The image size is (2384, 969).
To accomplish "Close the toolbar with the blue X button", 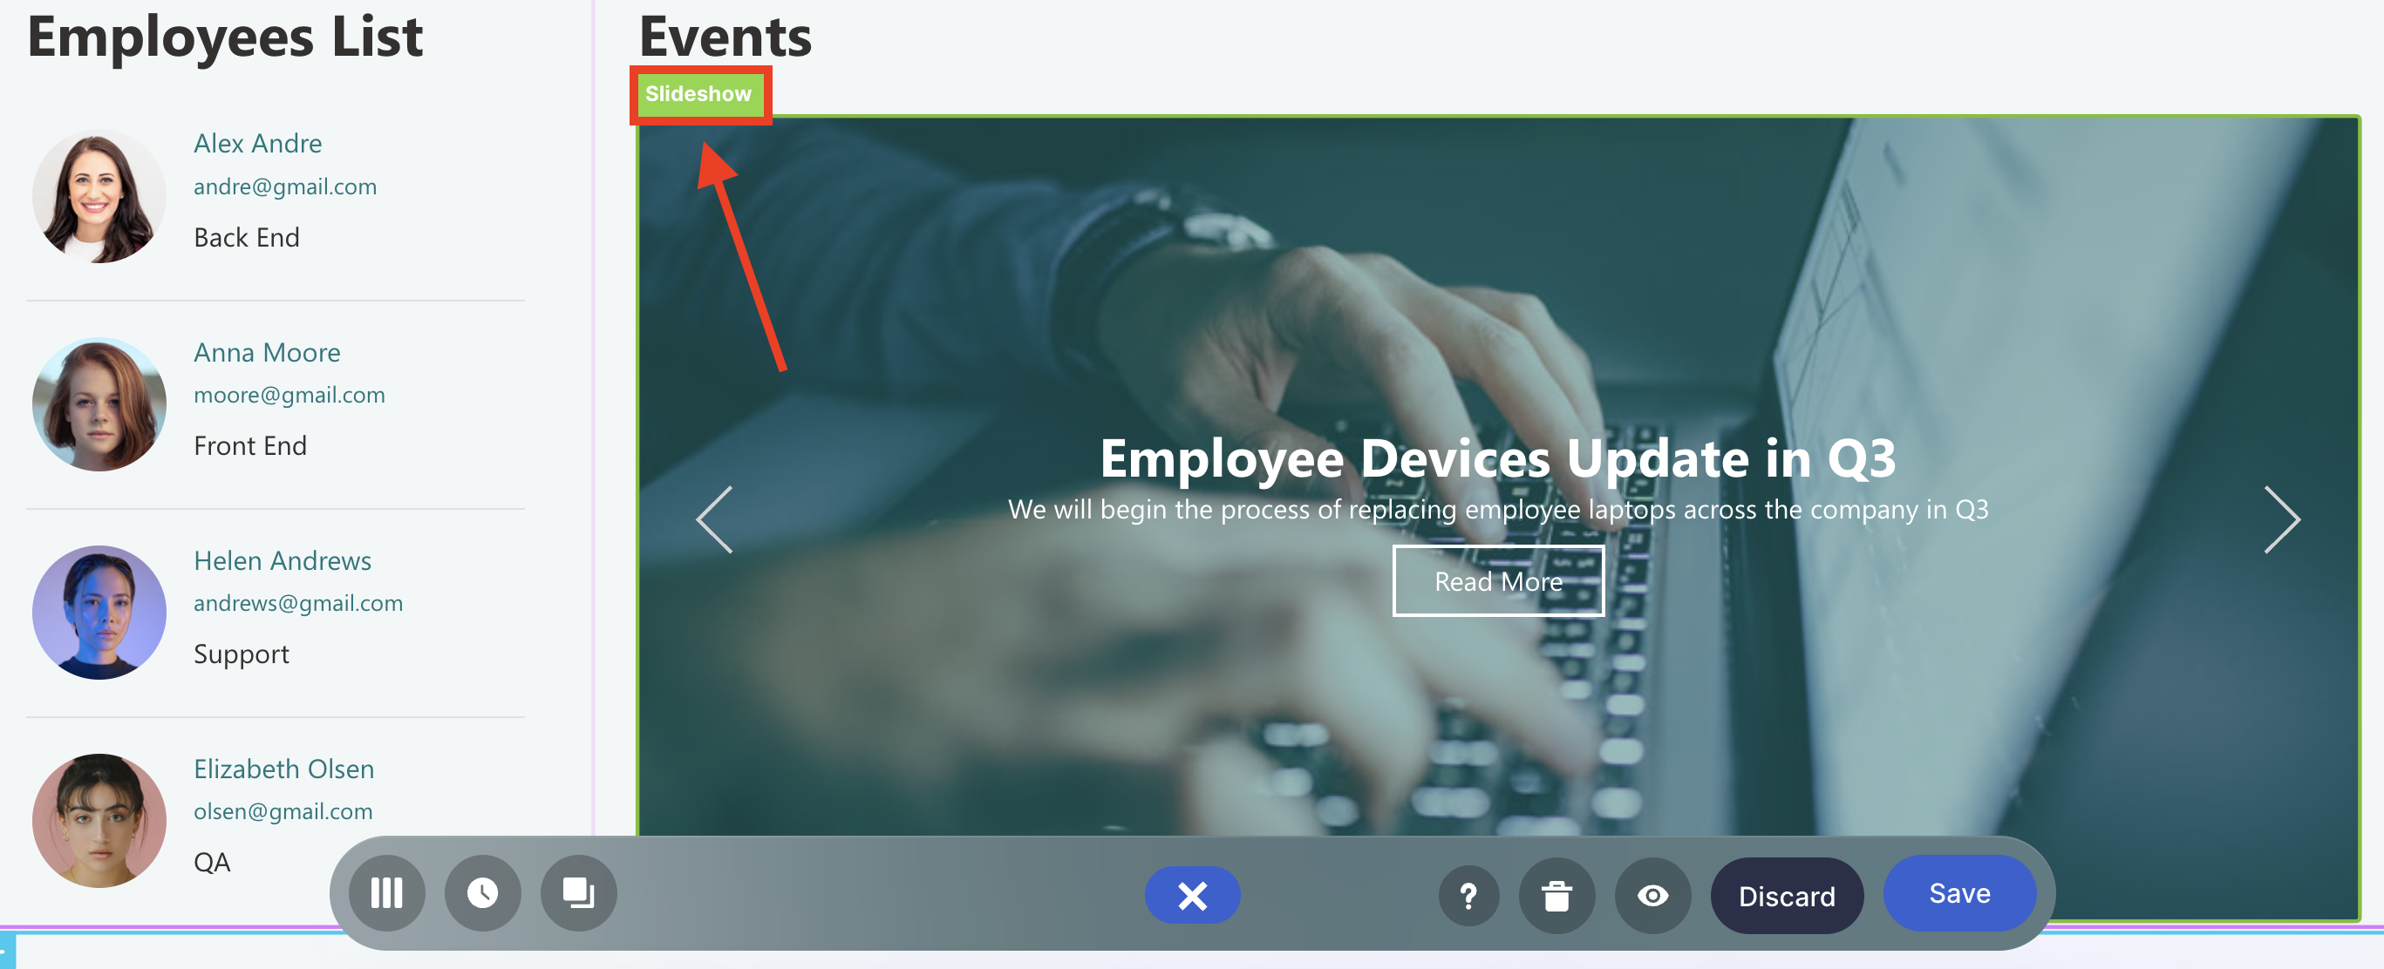I will click(x=1192, y=895).
